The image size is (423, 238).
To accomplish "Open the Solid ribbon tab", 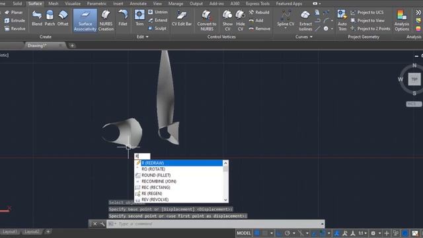I will (x=17, y=4).
